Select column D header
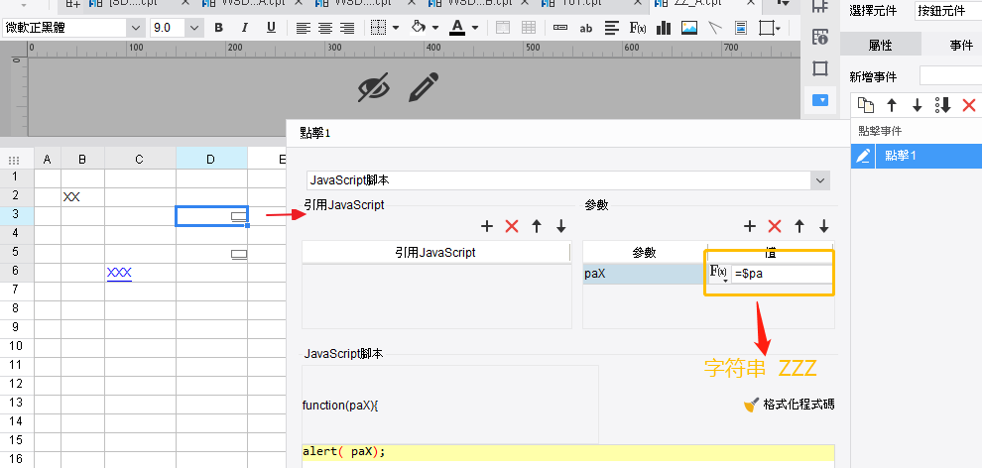This screenshot has width=982, height=468. (x=211, y=160)
